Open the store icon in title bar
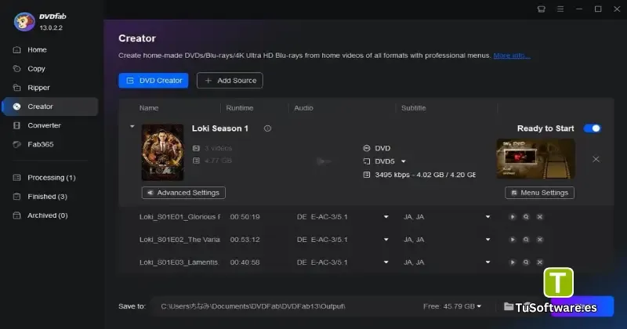Screen dimensions: 627x329 coord(541,9)
